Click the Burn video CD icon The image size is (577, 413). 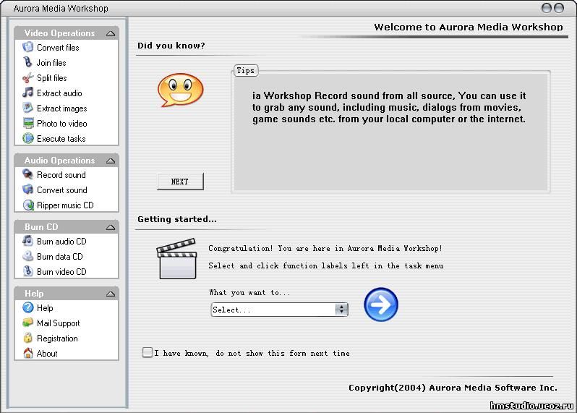(28, 271)
